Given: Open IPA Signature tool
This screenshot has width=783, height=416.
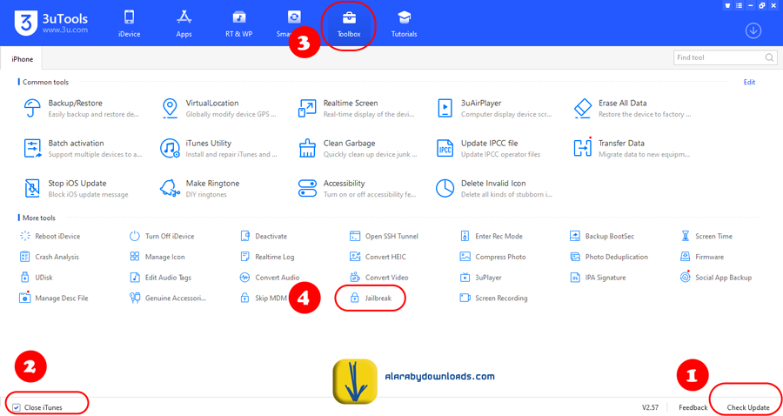Looking at the screenshot, I should click(x=598, y=277).
